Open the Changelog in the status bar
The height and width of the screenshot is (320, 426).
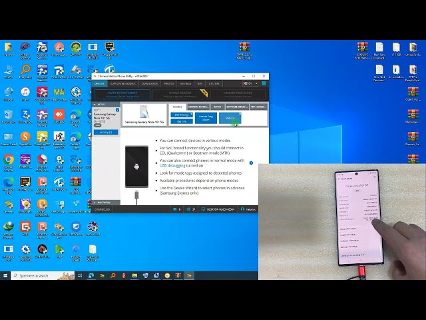pos(102,209)
